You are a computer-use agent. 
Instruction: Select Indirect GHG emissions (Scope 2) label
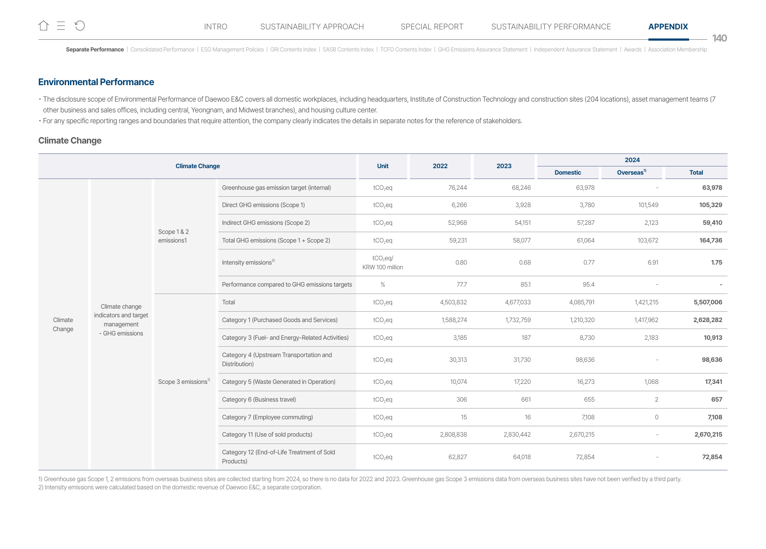pyautogui.click(x=266, y=223)
